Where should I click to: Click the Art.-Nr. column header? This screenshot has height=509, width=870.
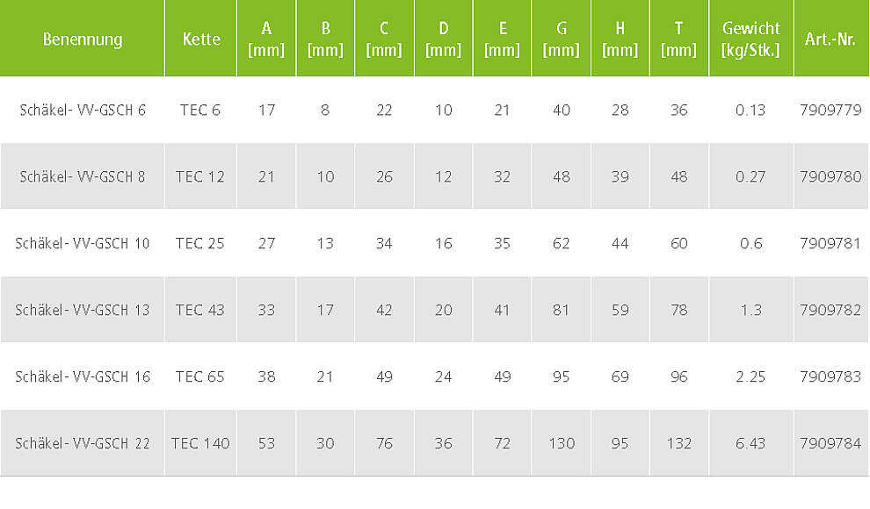point(830,39)
